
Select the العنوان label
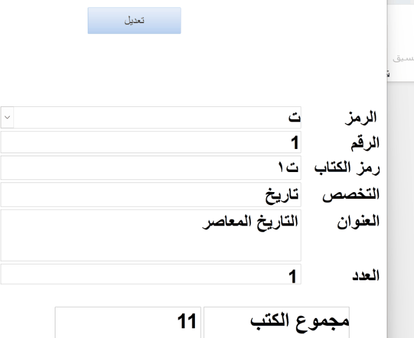[x=358, y=221]
